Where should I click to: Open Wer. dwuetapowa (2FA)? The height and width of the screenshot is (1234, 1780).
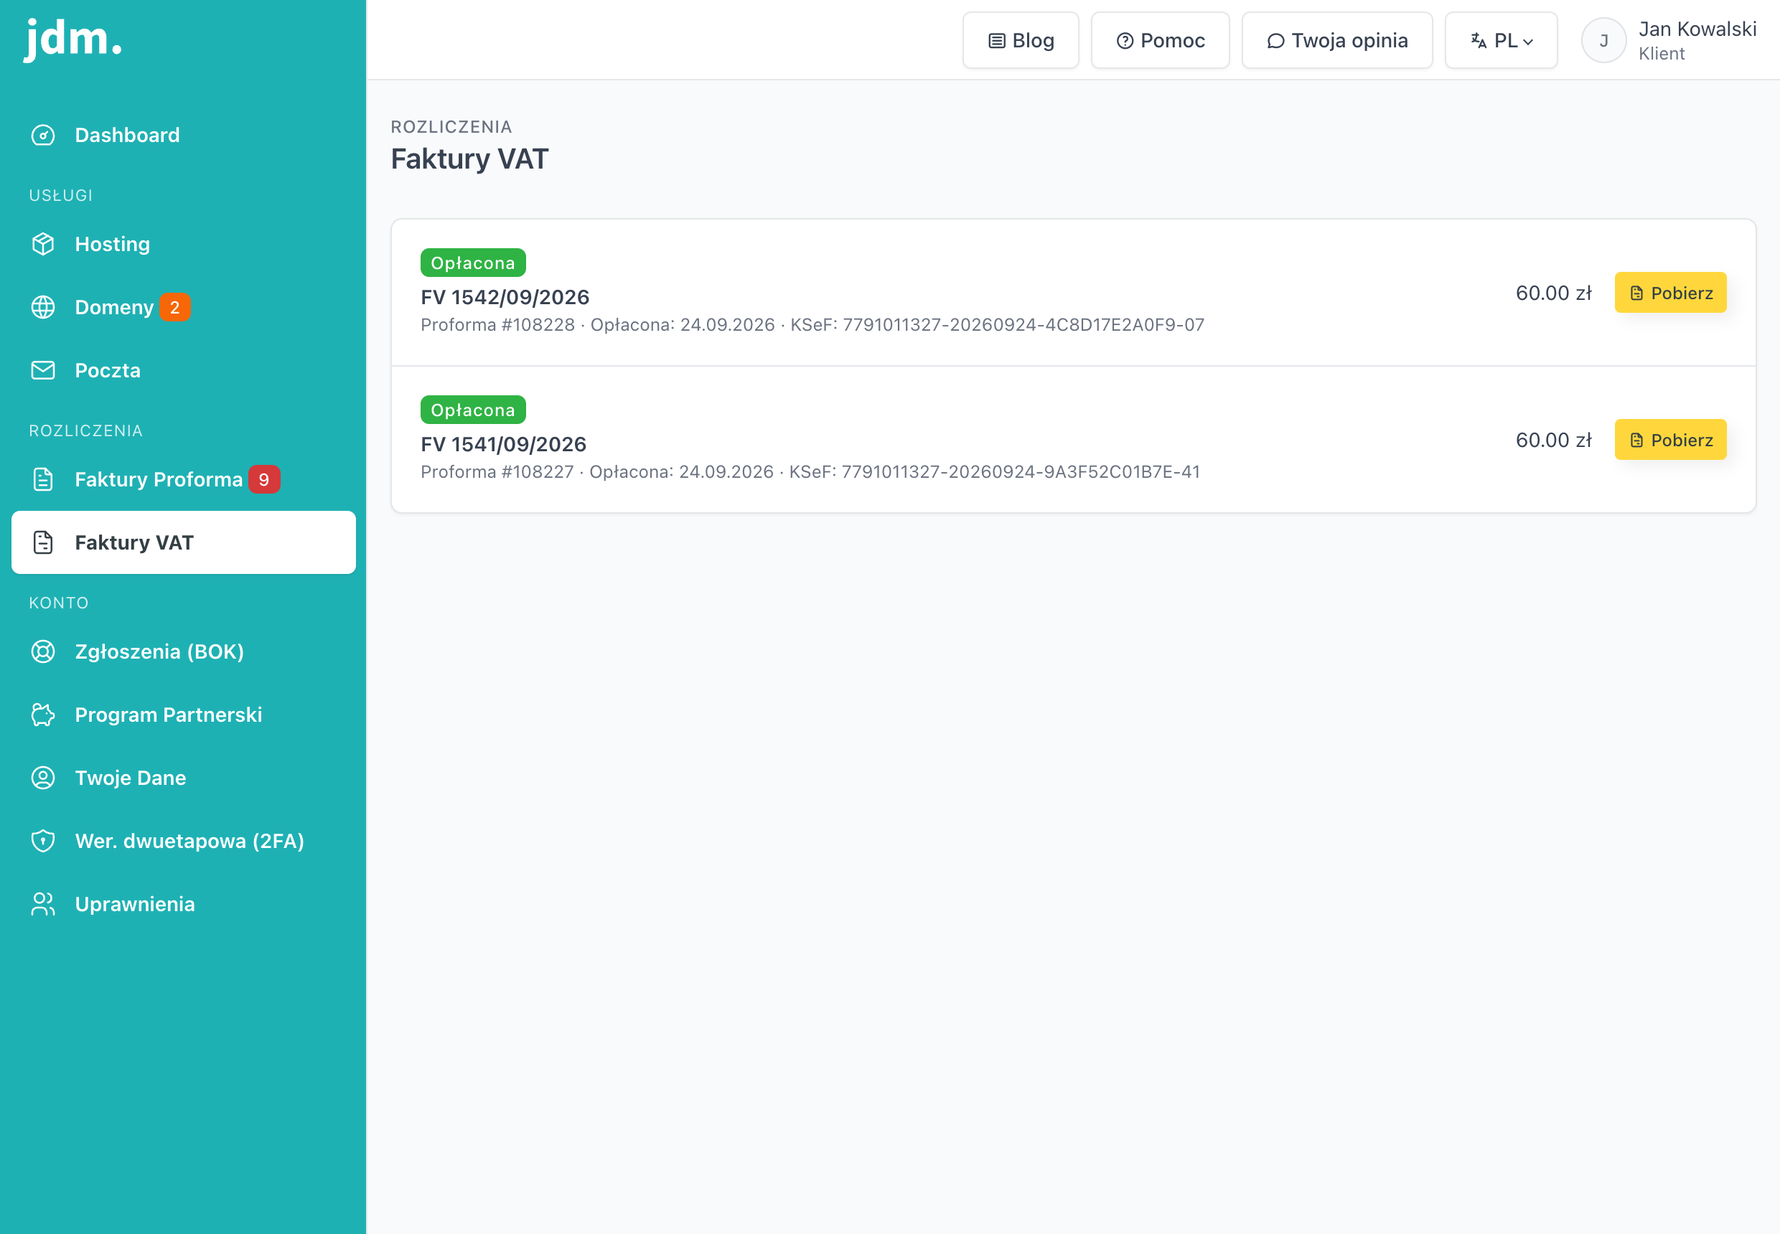click(x=183, y=840)
